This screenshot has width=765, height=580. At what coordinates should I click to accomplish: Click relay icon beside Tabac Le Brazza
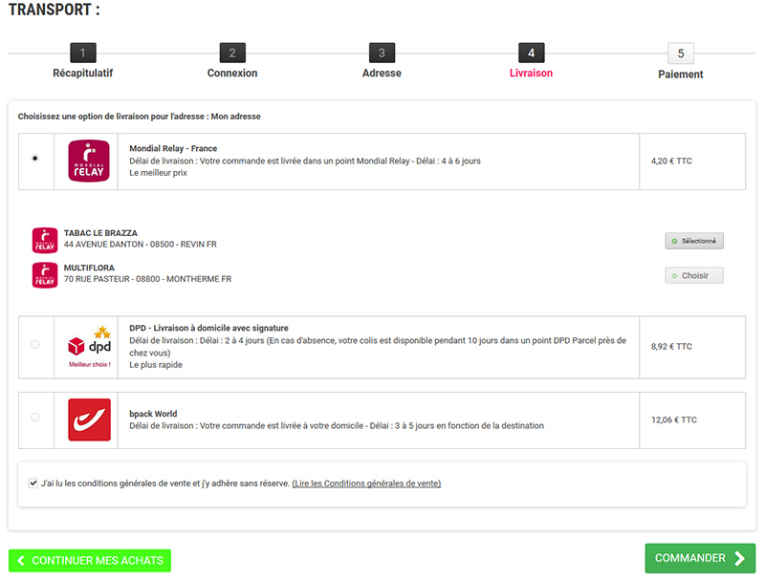[45, 239]
